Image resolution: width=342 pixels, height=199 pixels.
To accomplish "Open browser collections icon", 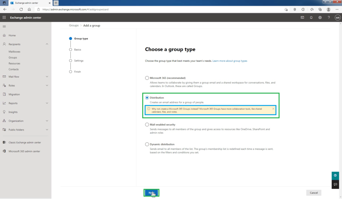I will point(320,9).
